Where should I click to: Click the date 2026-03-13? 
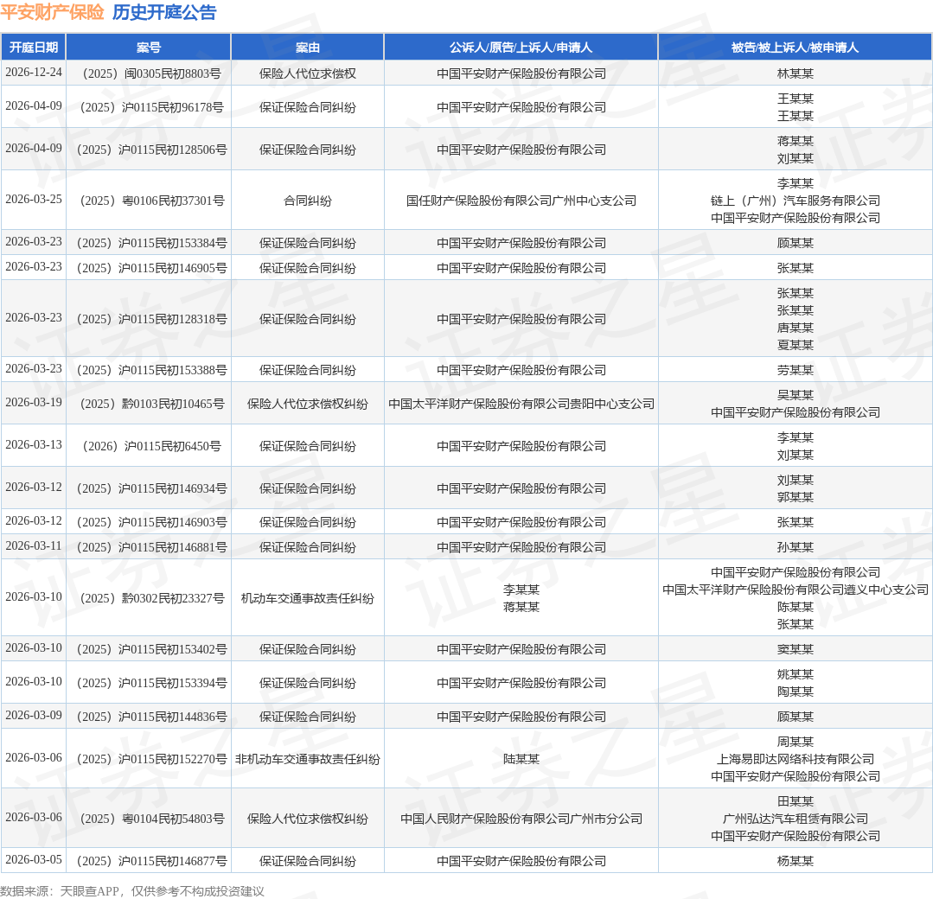(x=34, y=445)
